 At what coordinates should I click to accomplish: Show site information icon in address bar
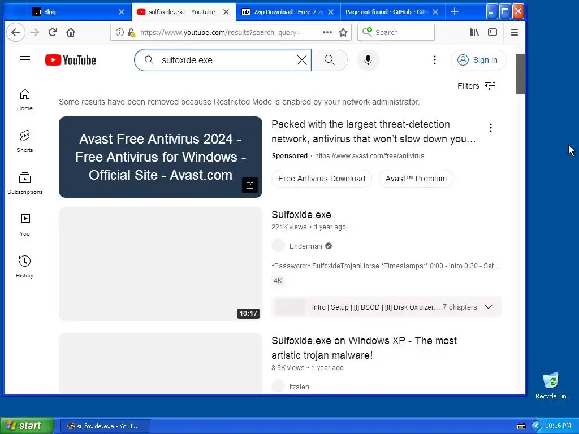[120, 32]
